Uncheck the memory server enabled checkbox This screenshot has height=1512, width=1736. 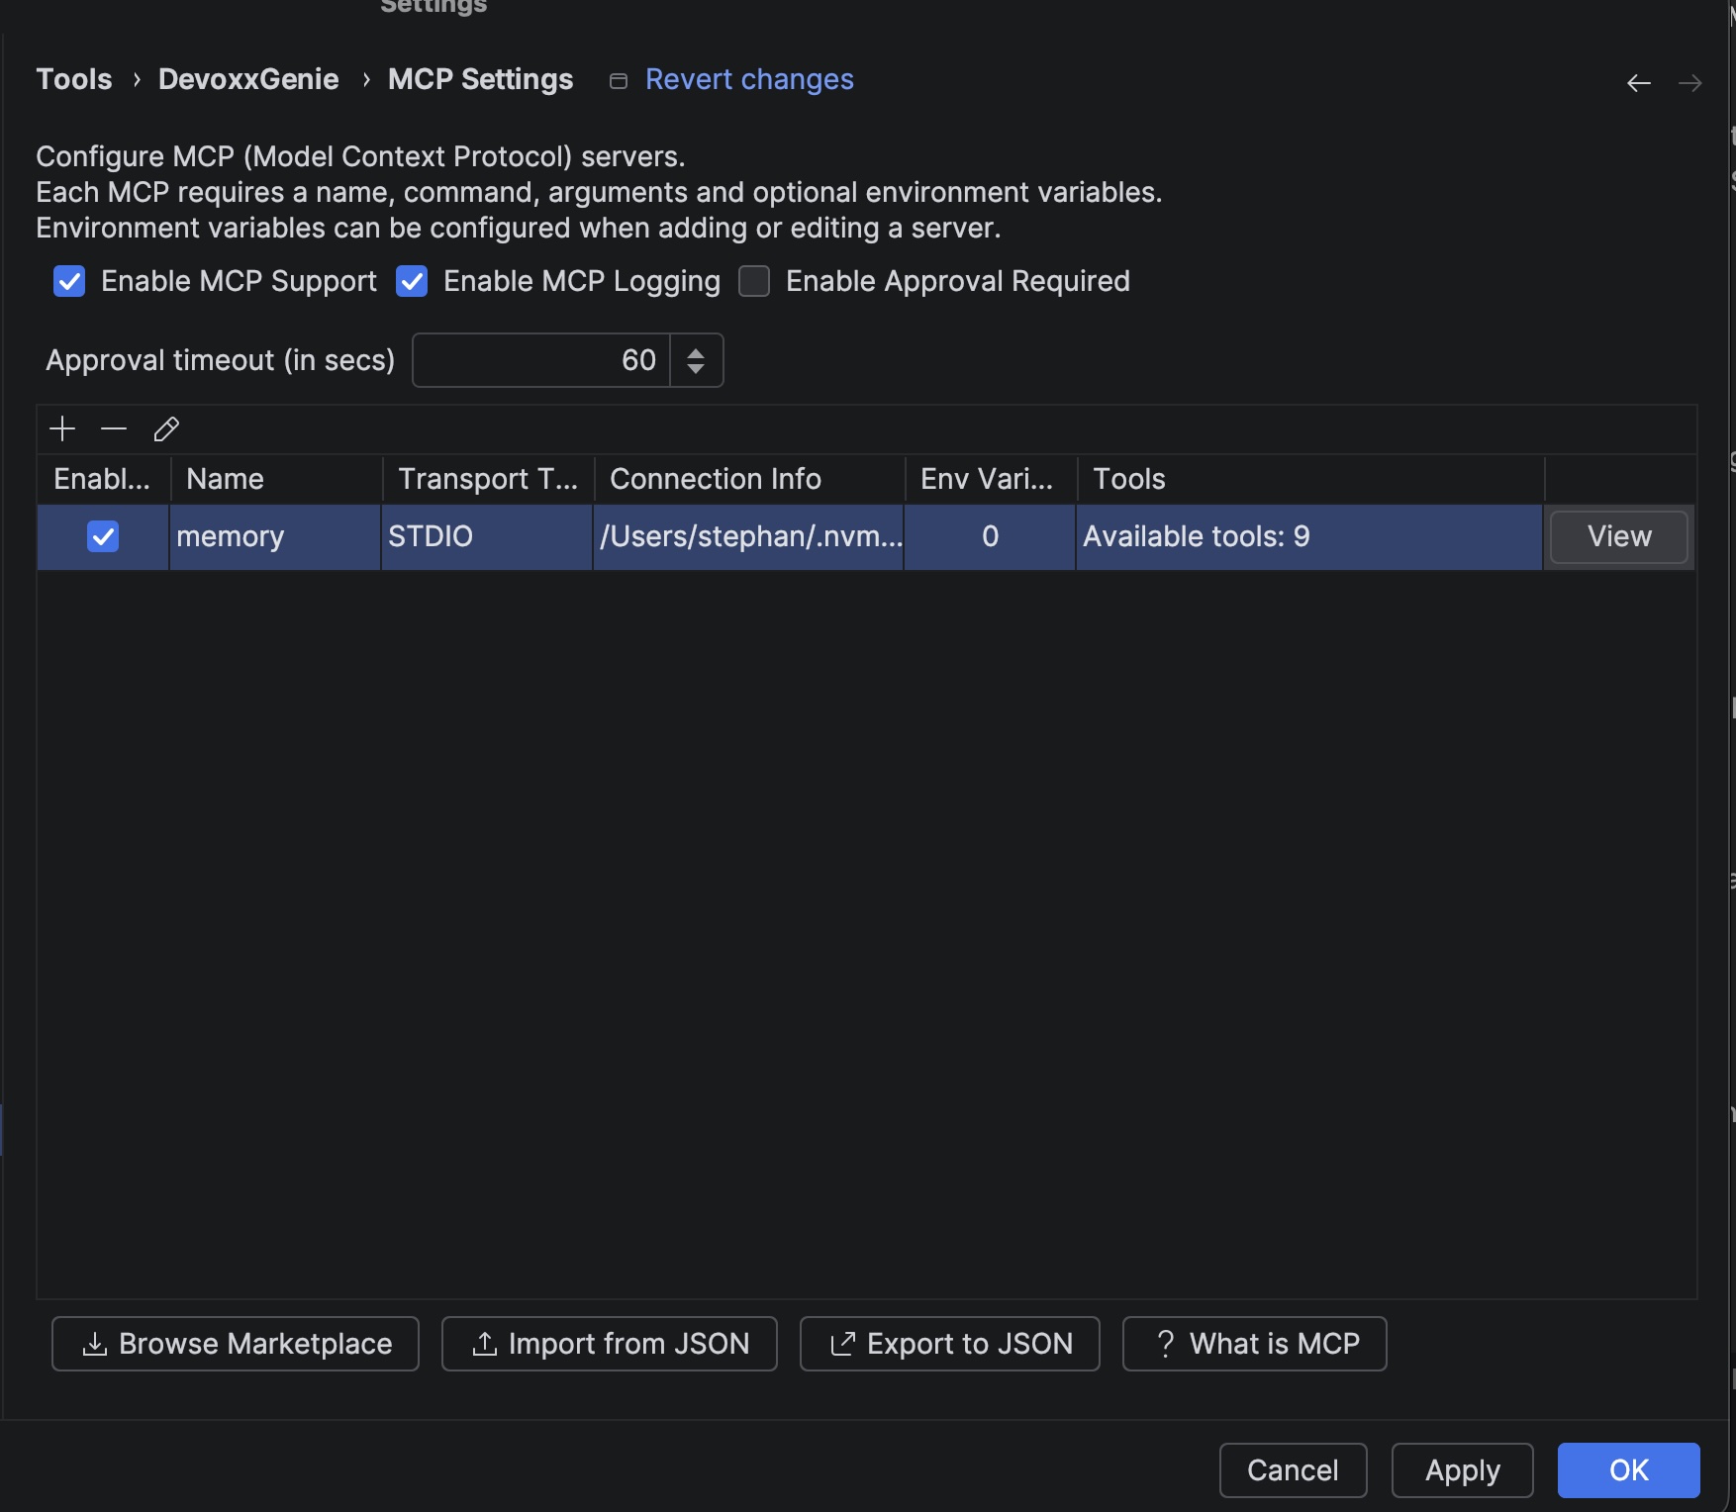pyautogui.click(x=103, y=536)
